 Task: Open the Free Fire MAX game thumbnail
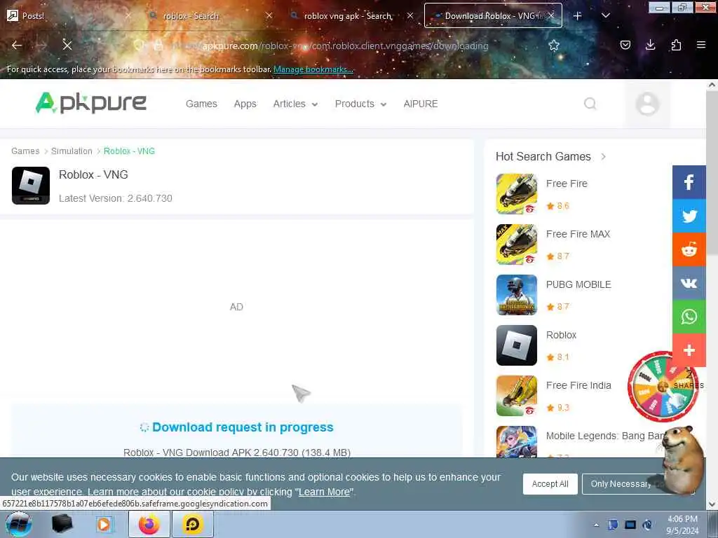(x=517, y=244)
